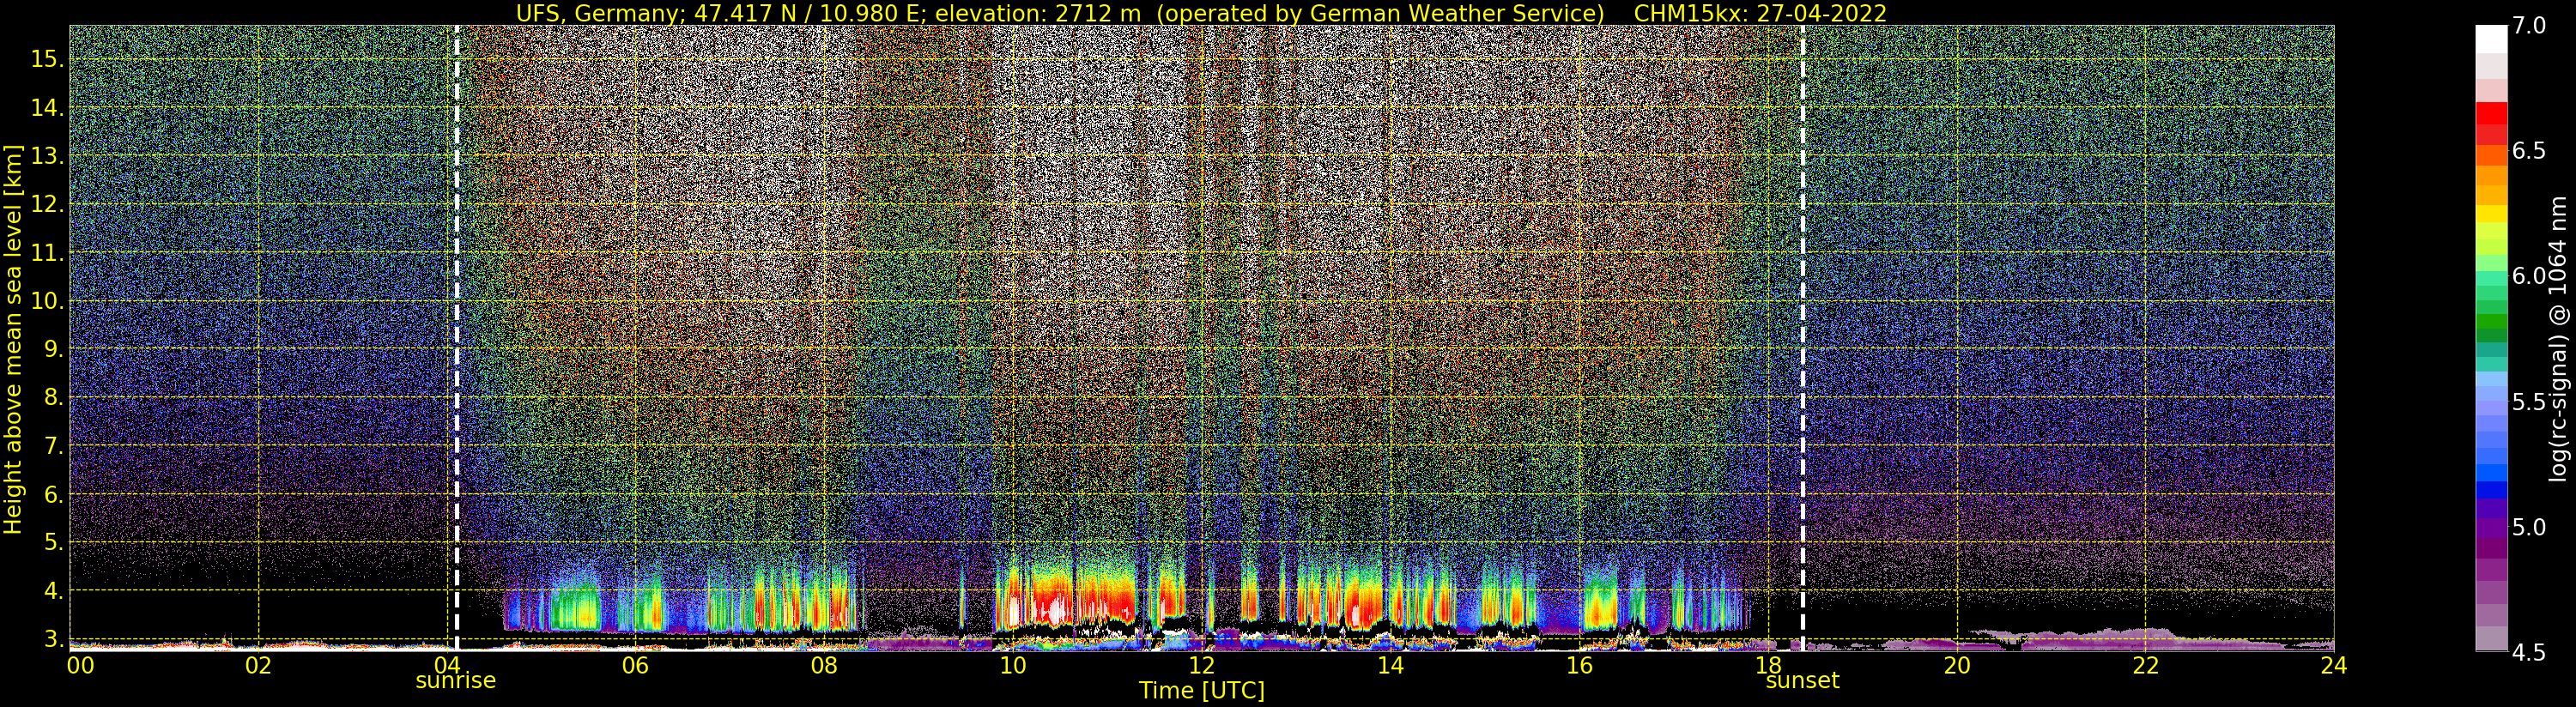Click the '24' time axis tick label
Image resolution: width=2576 pixels, height=707 pixels.
coord(2333,665)
